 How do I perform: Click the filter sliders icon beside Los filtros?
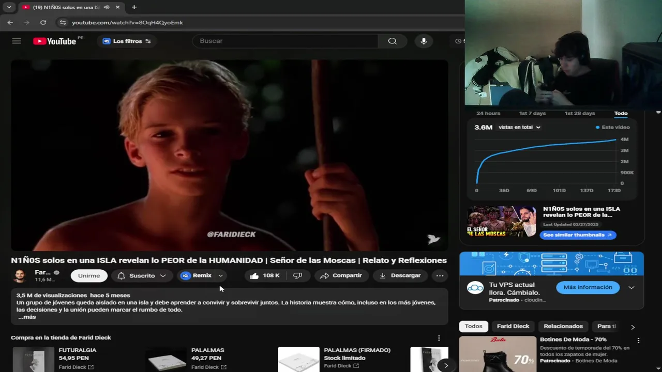(x=148, y=41)
